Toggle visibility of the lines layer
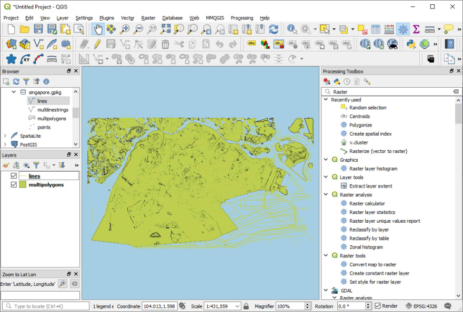The height and width of the screenshot is (312, 463). click(14, 176)
